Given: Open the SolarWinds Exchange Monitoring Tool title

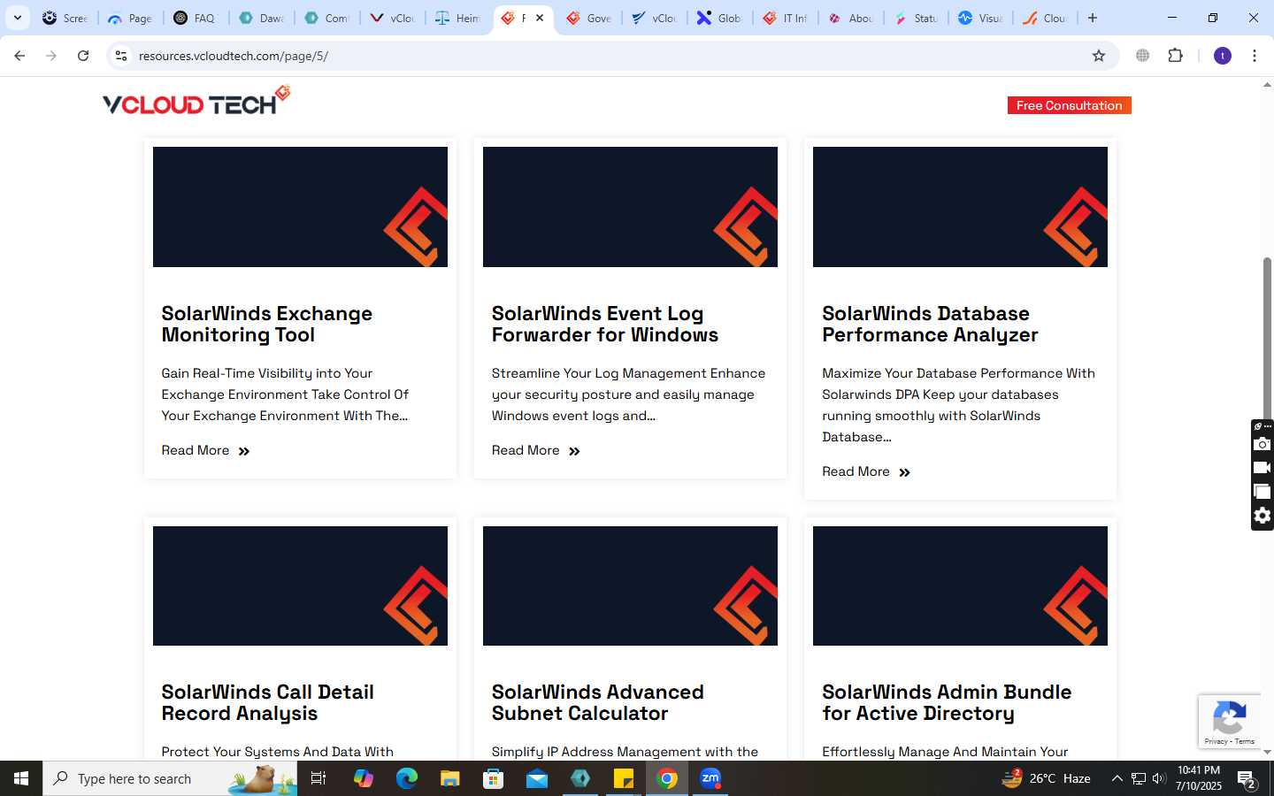Looking at the screenshot, I should coord(266,325).
